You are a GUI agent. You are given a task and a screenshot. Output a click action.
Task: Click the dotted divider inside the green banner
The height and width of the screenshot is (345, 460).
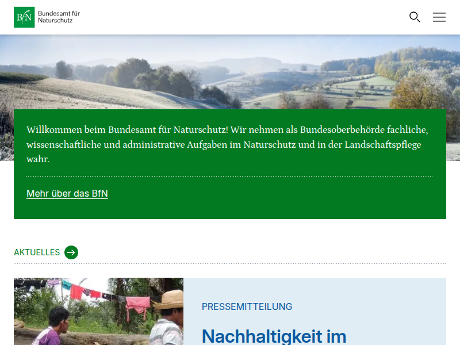[x=229, y=176]
